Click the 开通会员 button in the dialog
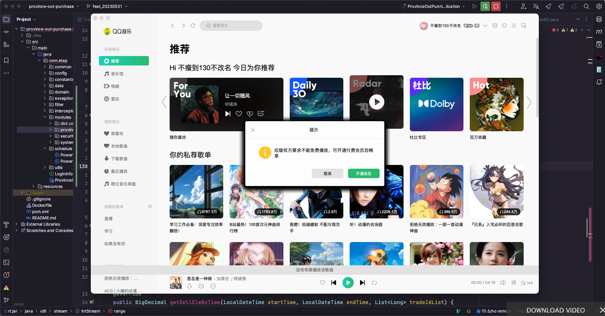This screenshot has width=605, height=316. tap(364, 173)
